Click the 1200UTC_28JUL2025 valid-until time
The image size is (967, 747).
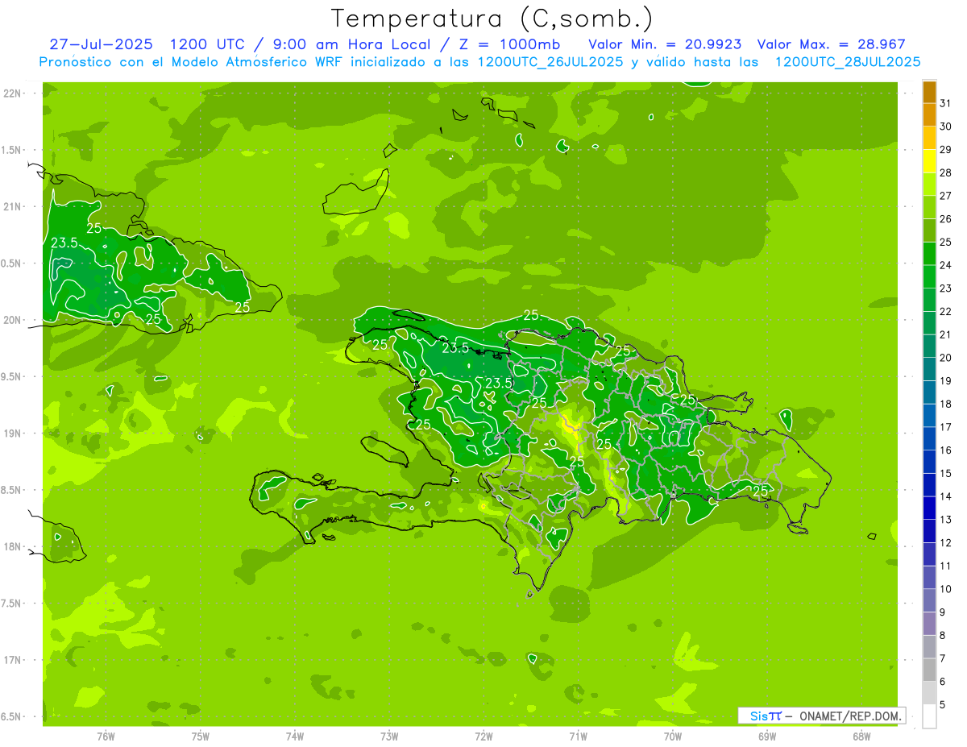[x=847, y=62]
